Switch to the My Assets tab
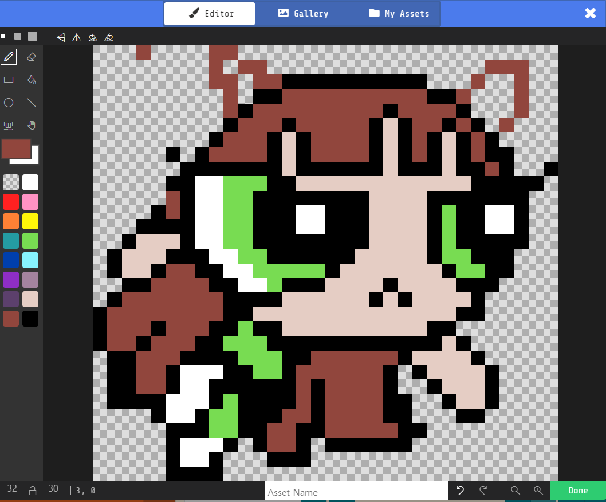Viewport: 606px width, 502px height. pyautogui.click(x=399, y=14)
